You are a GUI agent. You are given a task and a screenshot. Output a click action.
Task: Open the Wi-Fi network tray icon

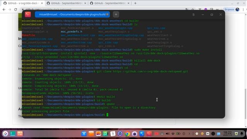(173, 134)
